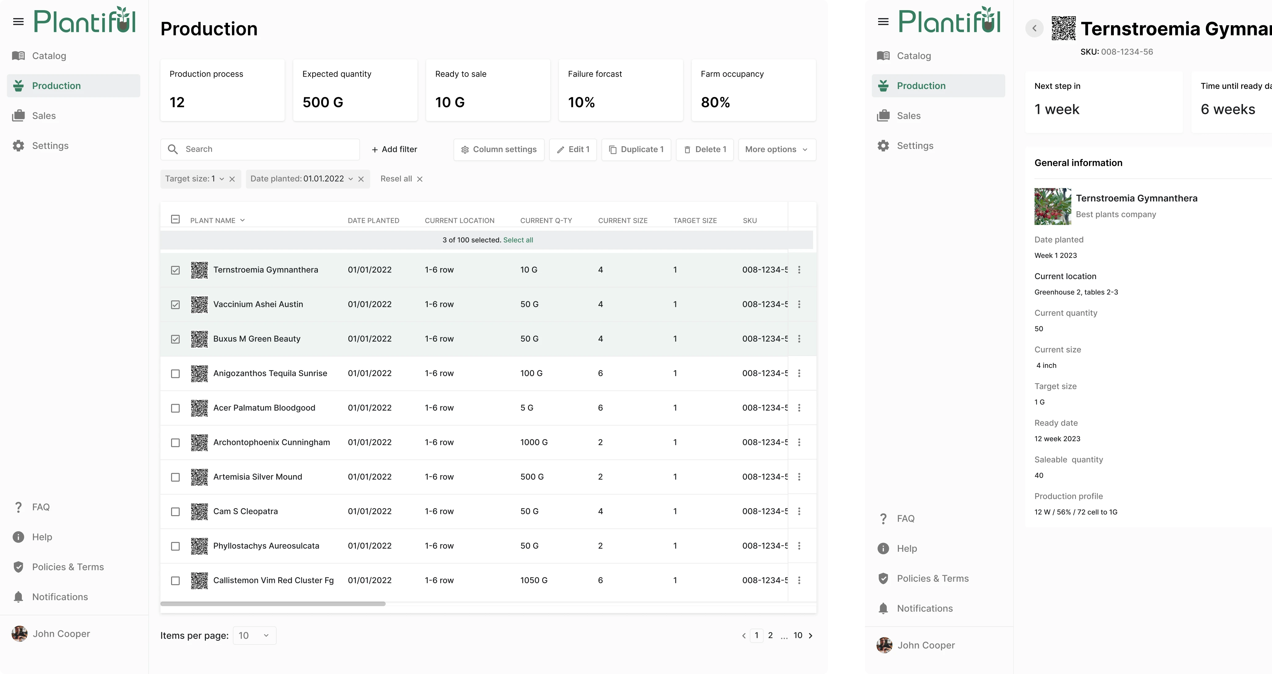
Task: Open Date planted filter dropdown chevron
Action: click(x=350, y=179)
